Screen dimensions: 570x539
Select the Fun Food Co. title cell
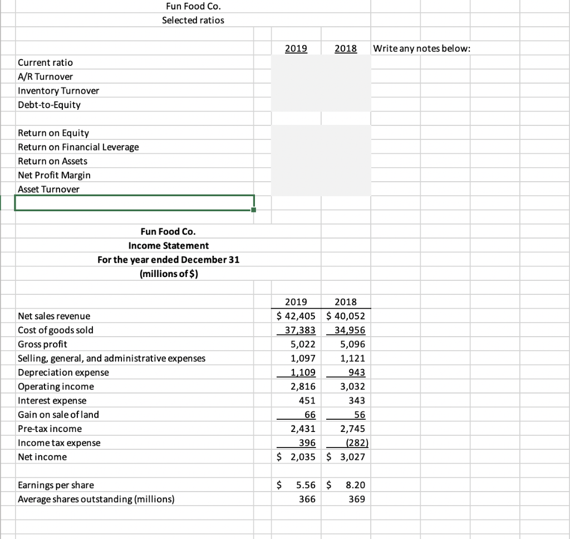[x=193, y=6]
